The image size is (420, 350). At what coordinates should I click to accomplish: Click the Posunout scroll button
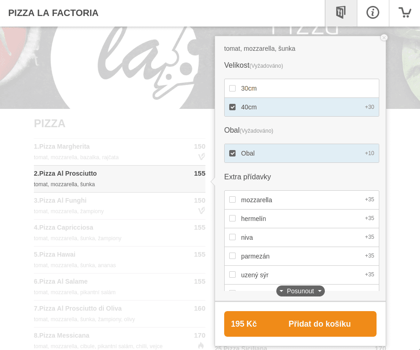tap(300, 291)
